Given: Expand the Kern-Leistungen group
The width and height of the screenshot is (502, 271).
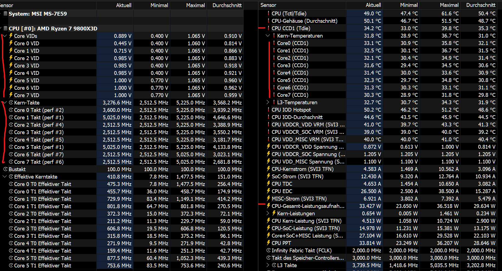Looking at the screenshot, I should pyautogui.click(x=268, y=213).
